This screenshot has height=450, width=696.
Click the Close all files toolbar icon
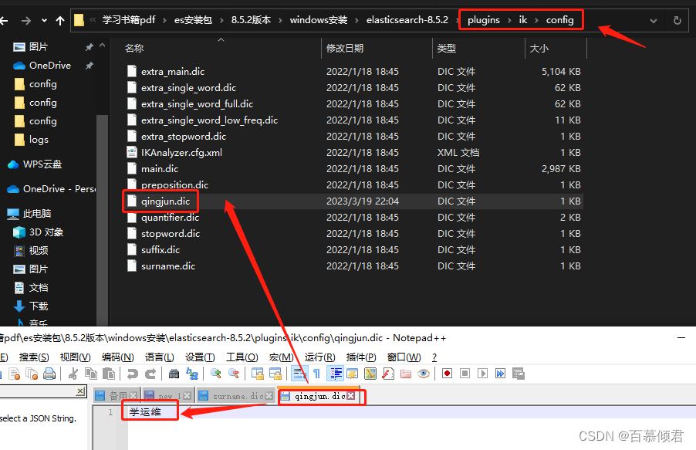[x=32, y=374]
